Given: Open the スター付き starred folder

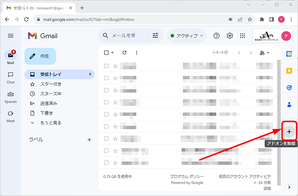Looking at the screenshot, I should [x=51, y=84].
